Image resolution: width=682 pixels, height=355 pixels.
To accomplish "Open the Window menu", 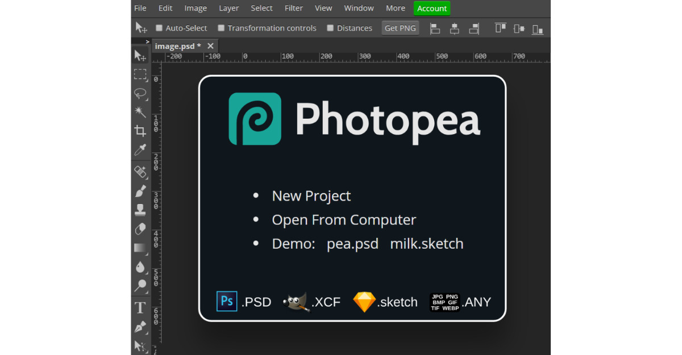I will tap(359, 8).
